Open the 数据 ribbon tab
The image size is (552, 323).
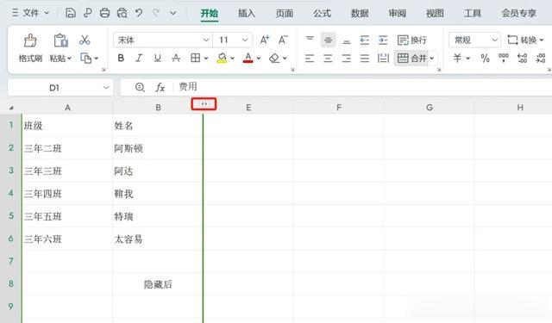[x=360, y=14]
